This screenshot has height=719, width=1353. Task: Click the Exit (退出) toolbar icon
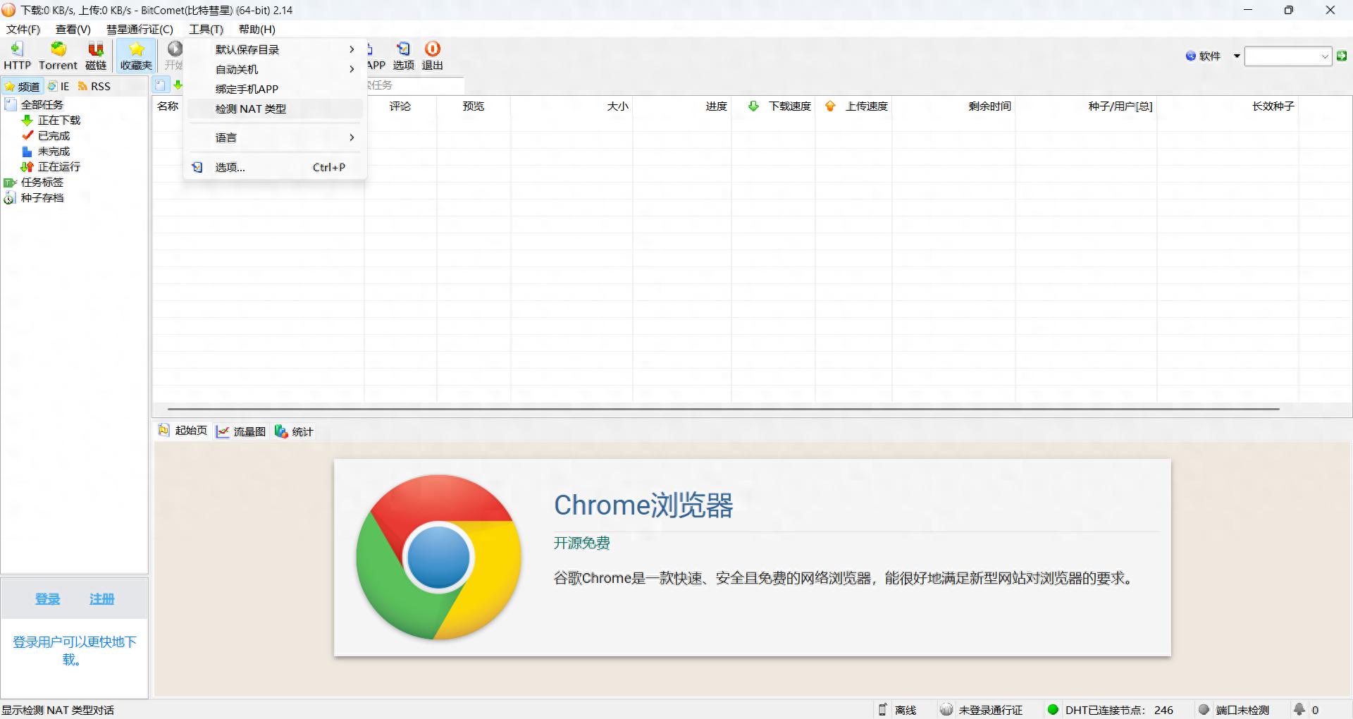click(432, 56)
